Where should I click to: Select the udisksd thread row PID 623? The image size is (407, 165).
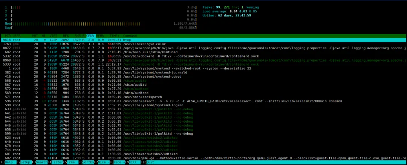[x=203, y=138]
